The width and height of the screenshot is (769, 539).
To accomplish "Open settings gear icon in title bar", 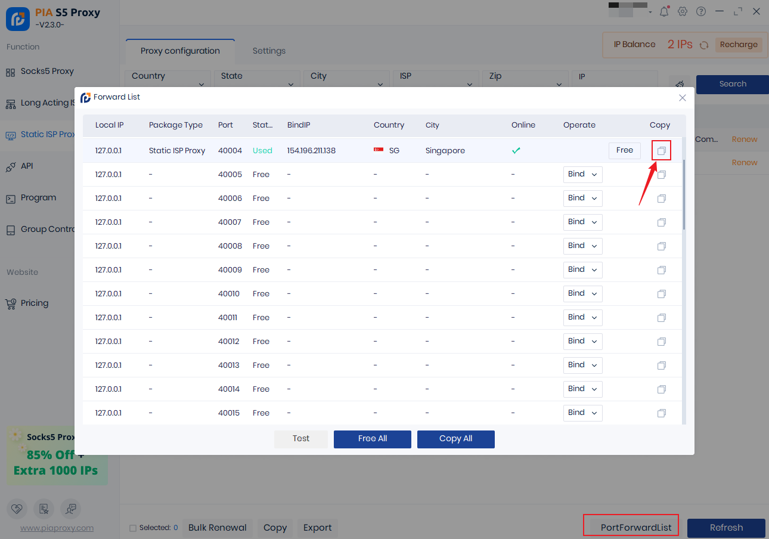I will pos(683,11).
